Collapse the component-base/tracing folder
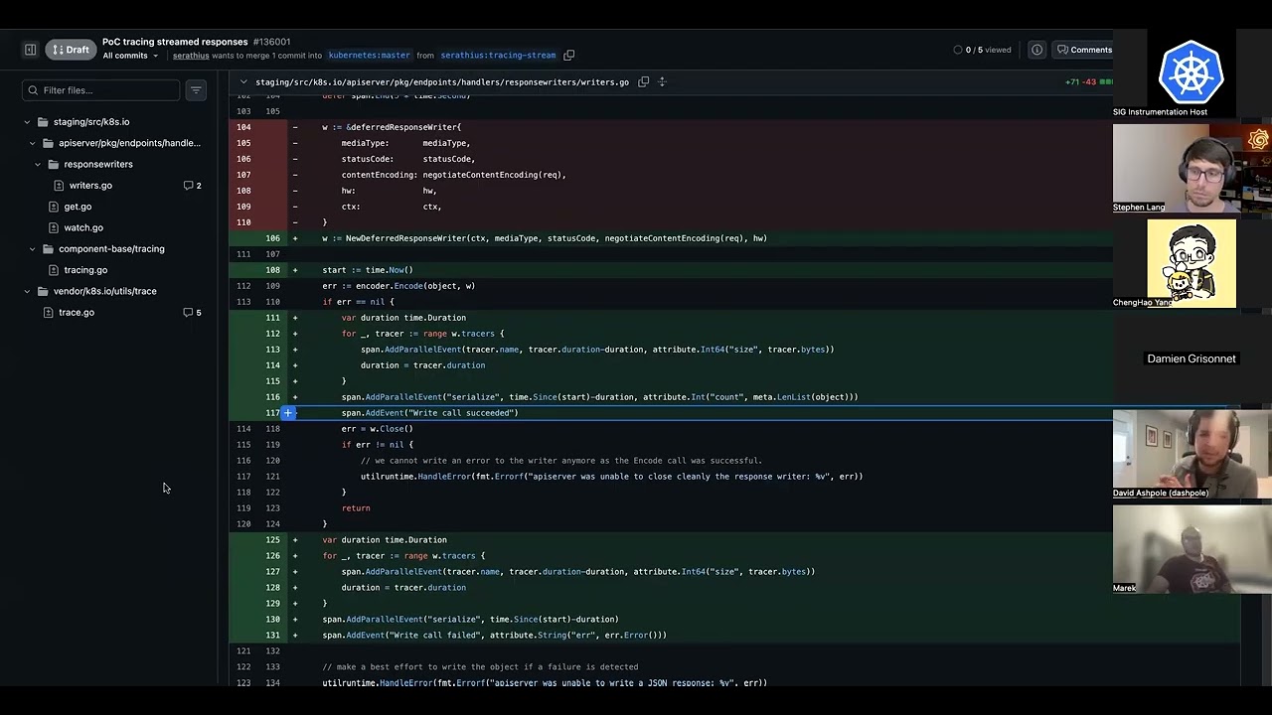 tap(33, 249)
